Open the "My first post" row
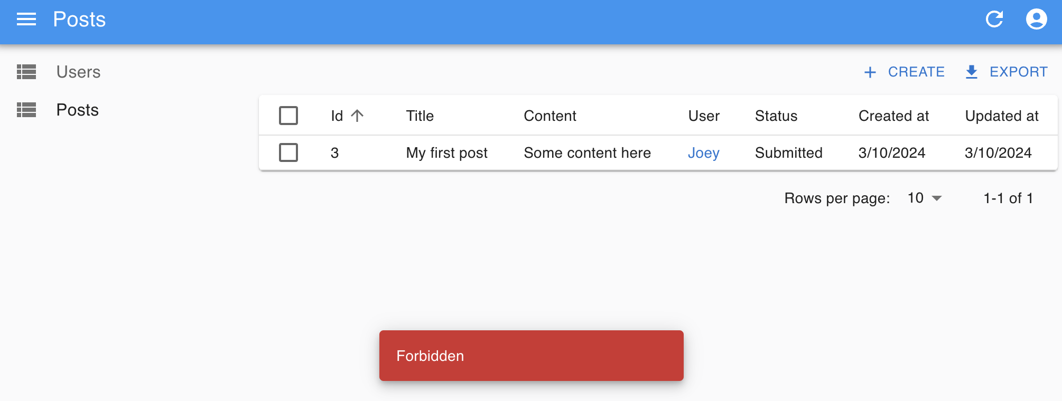 (446, 153)
